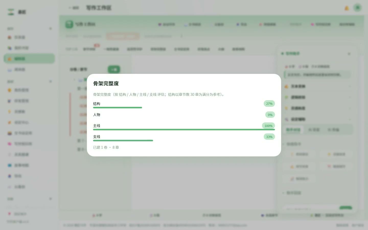Select the 支线 row label

pos(97,137)
